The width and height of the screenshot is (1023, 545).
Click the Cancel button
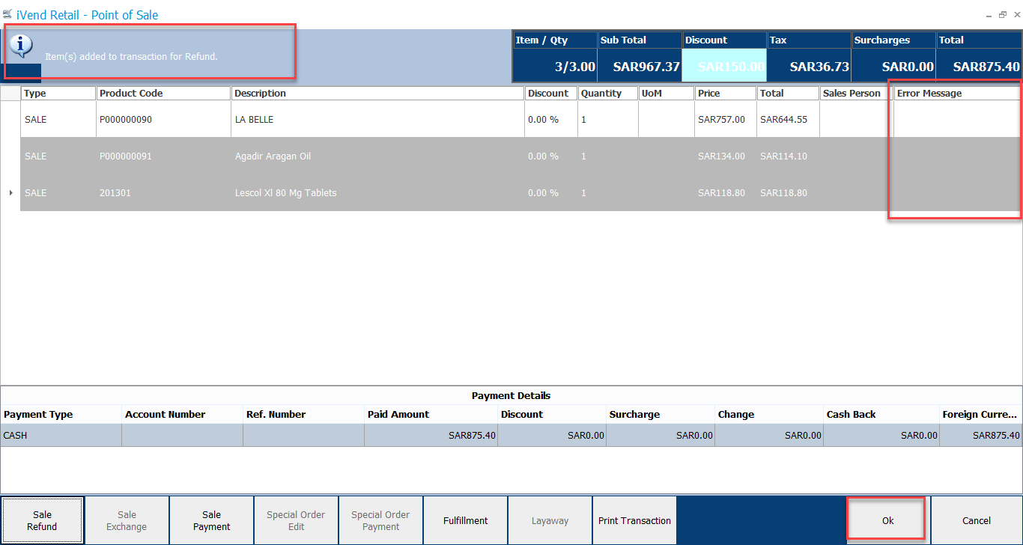point(976,520)
